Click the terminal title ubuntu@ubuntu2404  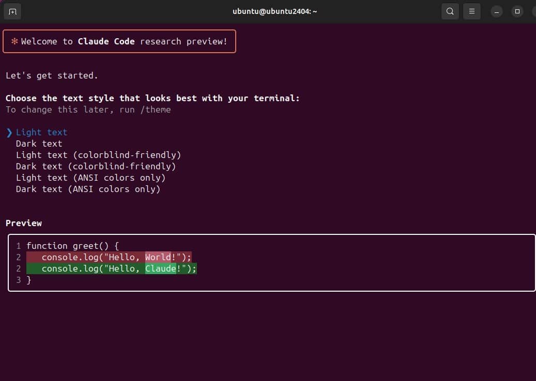(x=274, y=11)
